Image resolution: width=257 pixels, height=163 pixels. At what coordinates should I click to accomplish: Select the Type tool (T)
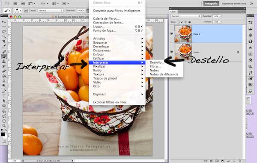point(4,96)
